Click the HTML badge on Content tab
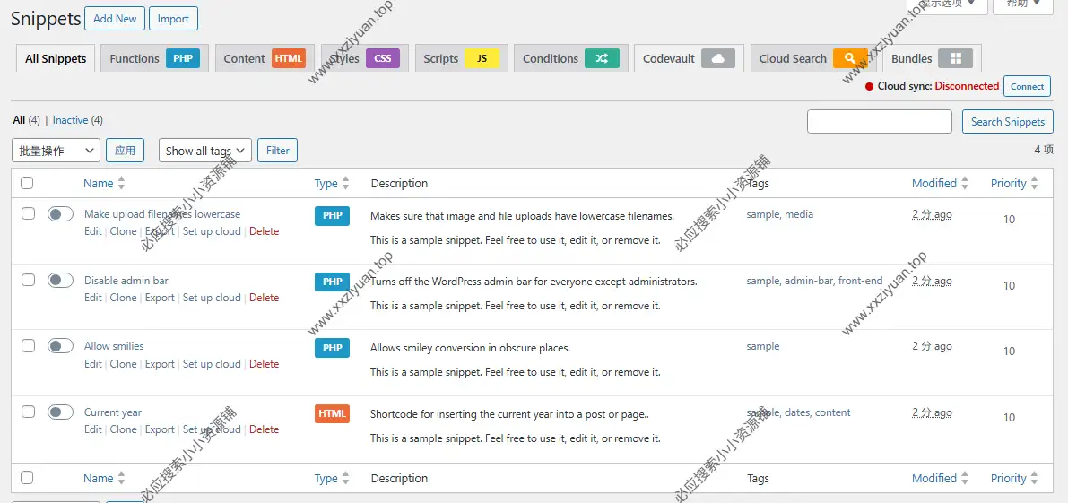 pos(289,58)
